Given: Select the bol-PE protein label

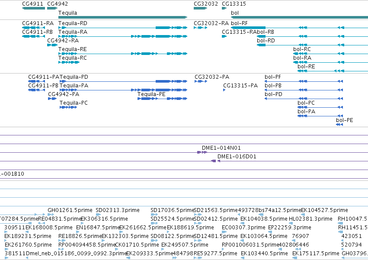Looking at the screenshot, I should tap(345, 120).
